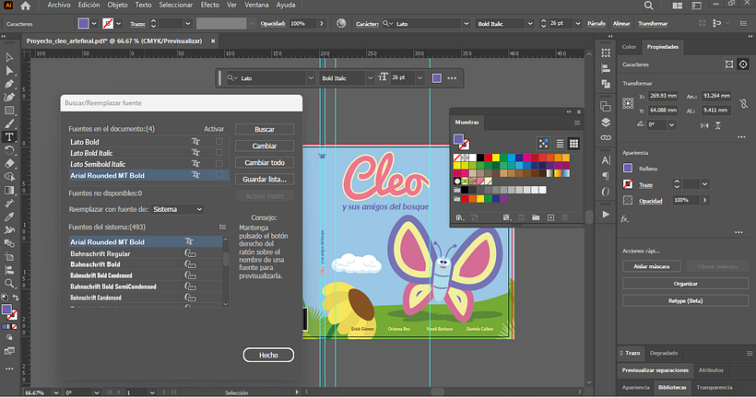
Task: Select the Direct Selection tool
Action: tap(9, 71)
